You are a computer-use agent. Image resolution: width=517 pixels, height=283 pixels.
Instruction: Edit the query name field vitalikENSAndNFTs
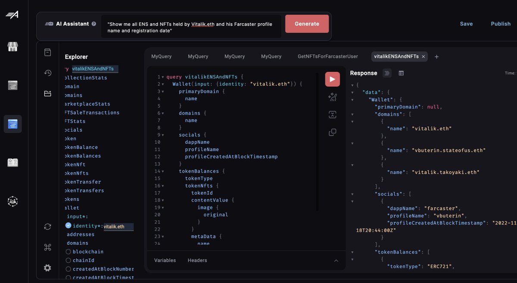point(95,69)
